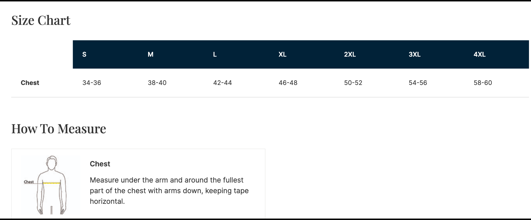Select the L size column header

(215, 54)
